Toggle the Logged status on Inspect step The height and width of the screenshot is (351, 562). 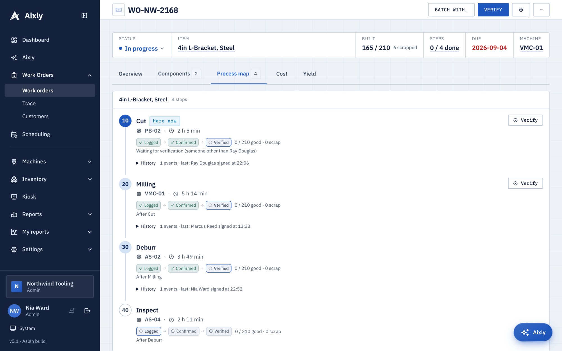(149, 331)
